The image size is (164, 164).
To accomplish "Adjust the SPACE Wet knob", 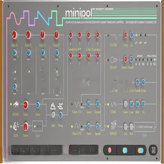I will tap(131, 127).
